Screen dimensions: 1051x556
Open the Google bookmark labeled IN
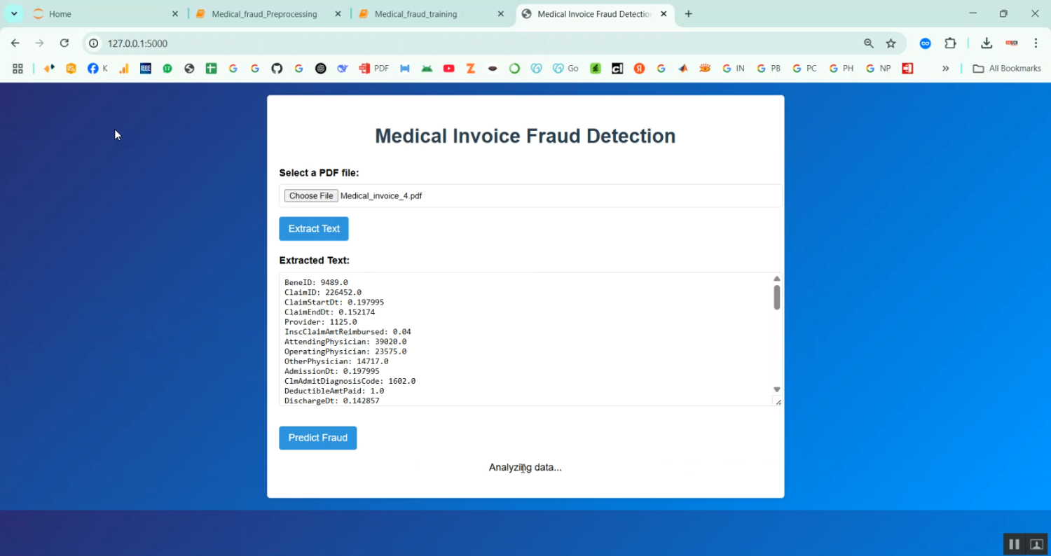733,69
